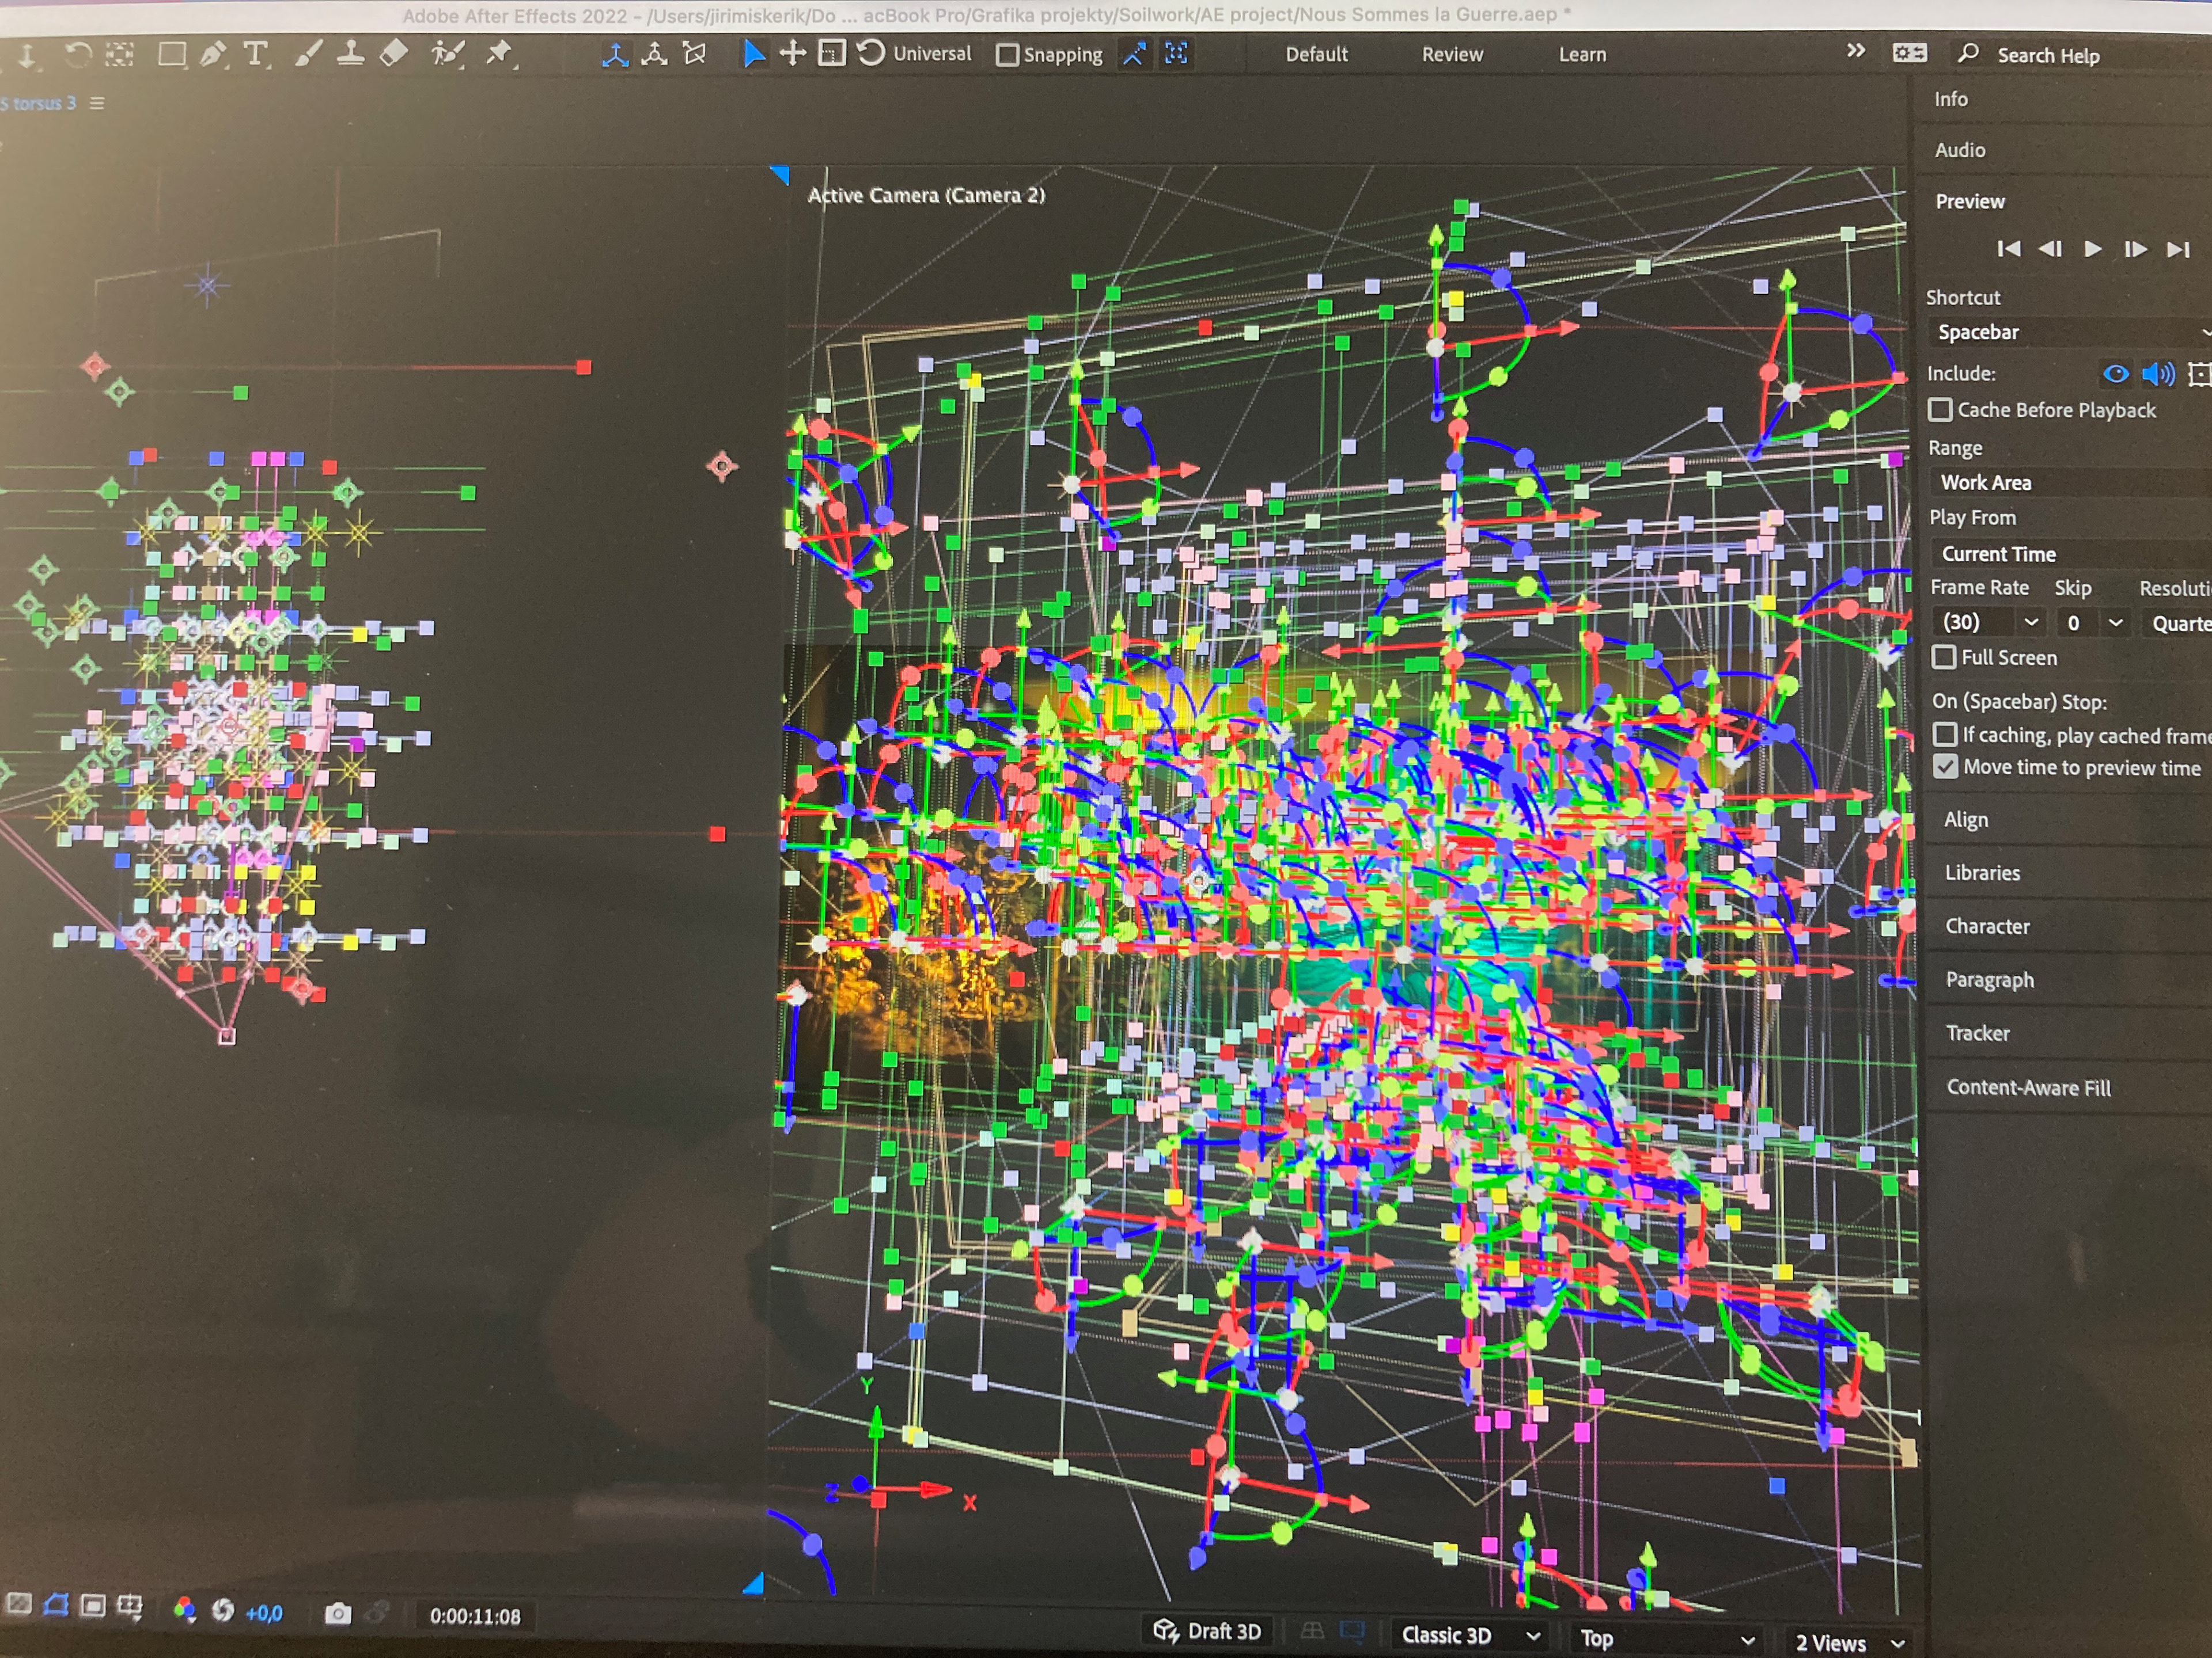The image size is (2212, 1658).
Task: Select the Roto Brush tool
Action: (x=447, y=54)
